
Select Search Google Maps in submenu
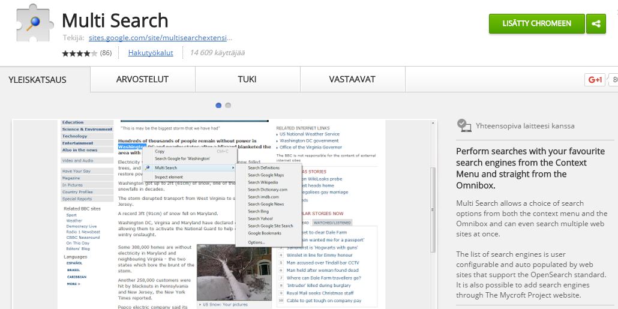266,175
